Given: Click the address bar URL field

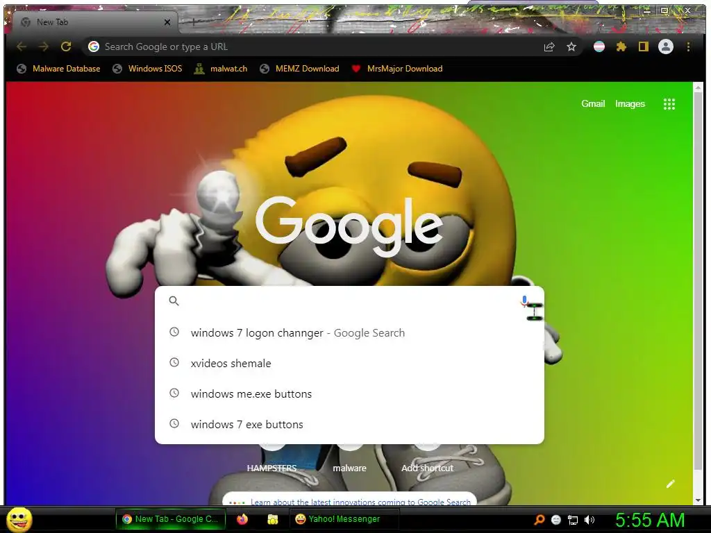Looking at the screenshot, I should point(317,46).
